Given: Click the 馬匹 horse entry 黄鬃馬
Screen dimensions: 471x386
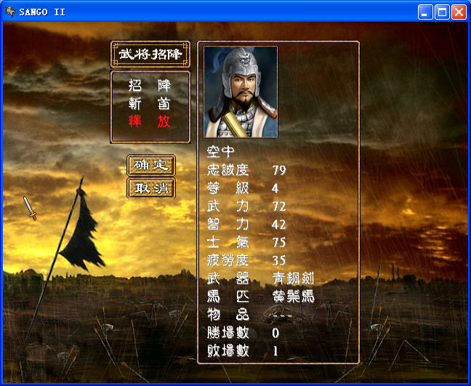Looking at the screenshot, I should click(293, 297).
